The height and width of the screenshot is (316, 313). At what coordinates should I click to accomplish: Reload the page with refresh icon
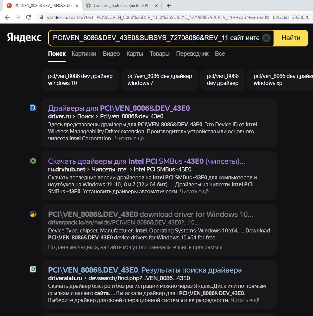pos(29,17)
